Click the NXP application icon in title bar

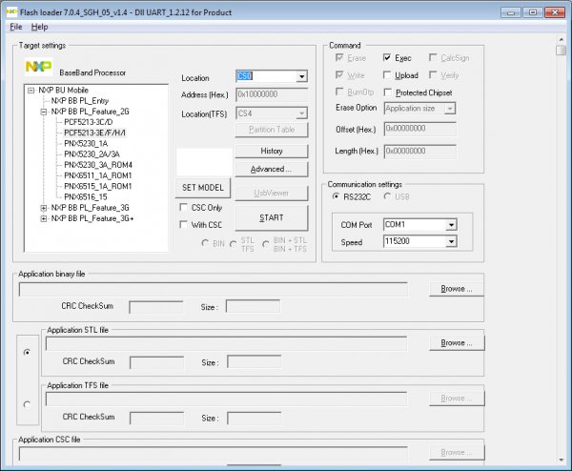[10, 12]
